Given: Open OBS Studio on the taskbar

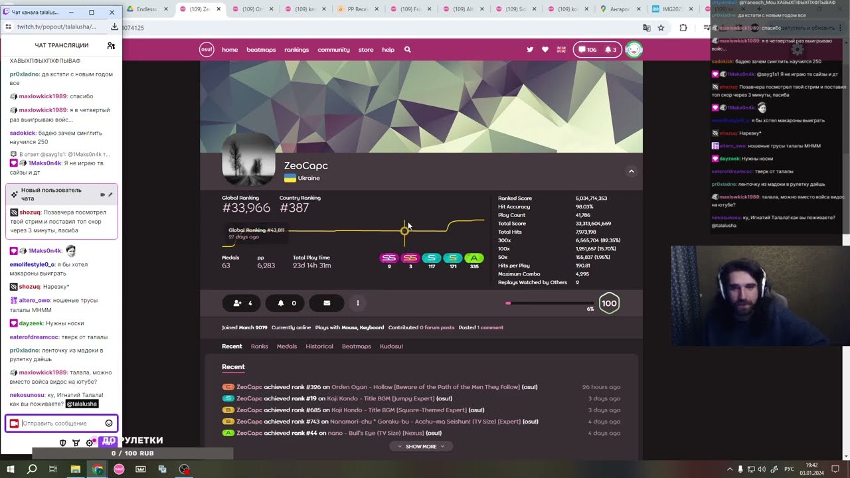Looking at the screenshot, I should (185, 469).
